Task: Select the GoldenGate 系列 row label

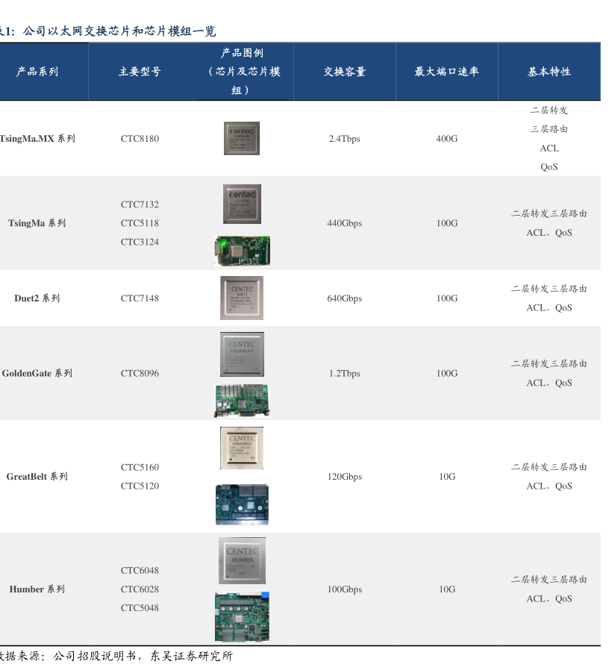Action: click(37, 373)
